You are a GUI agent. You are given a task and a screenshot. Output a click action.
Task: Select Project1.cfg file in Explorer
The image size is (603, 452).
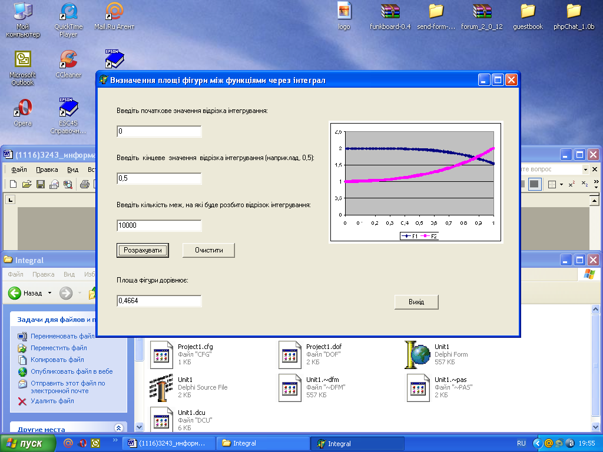click(181, 354)
